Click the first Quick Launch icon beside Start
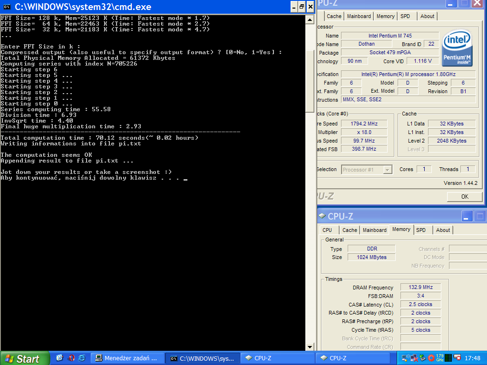This screenshot has height=365, width=487. (59, 358)
